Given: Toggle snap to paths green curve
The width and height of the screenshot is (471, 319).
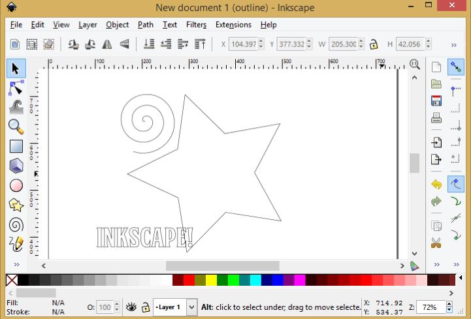Looking at the screenshot, I should click(x=456, y=201).
